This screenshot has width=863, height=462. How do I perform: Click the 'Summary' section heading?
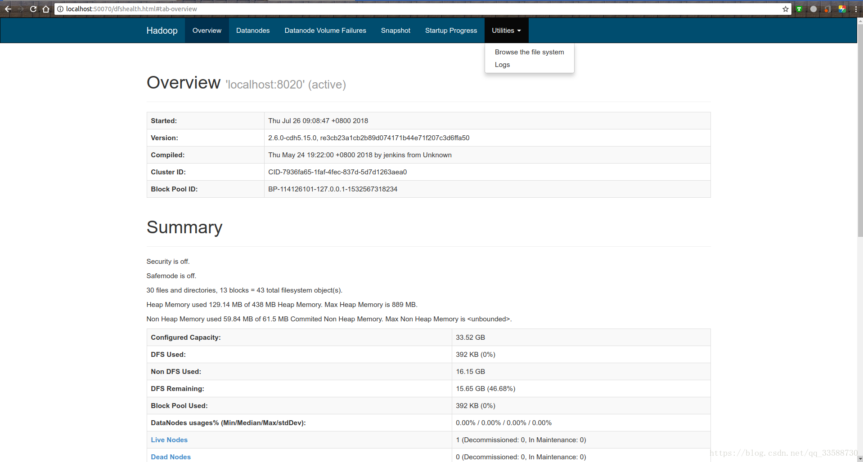pos(184,227)
